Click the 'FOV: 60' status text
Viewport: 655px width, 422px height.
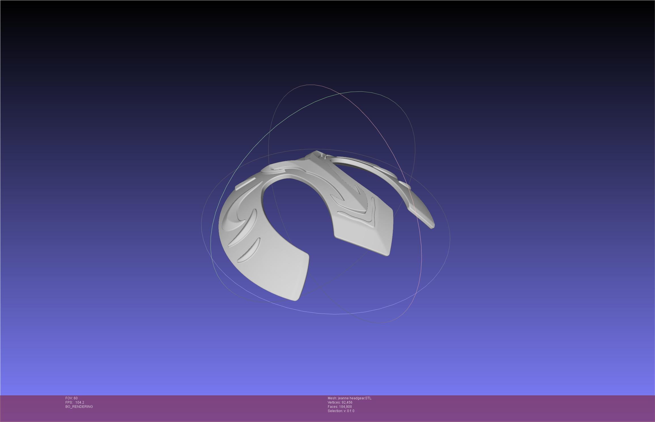(x=71, y=398)
